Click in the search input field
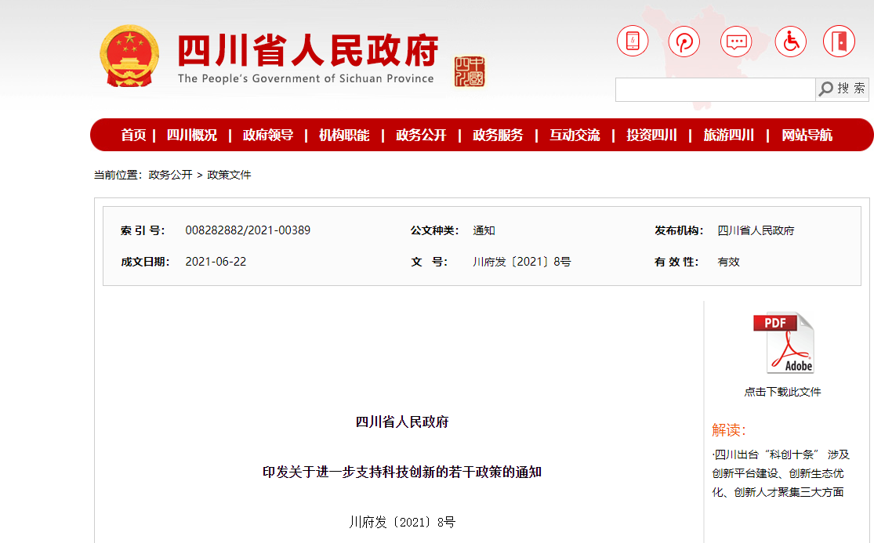Viewport: 874px width, 543px height. pos(714,89)
